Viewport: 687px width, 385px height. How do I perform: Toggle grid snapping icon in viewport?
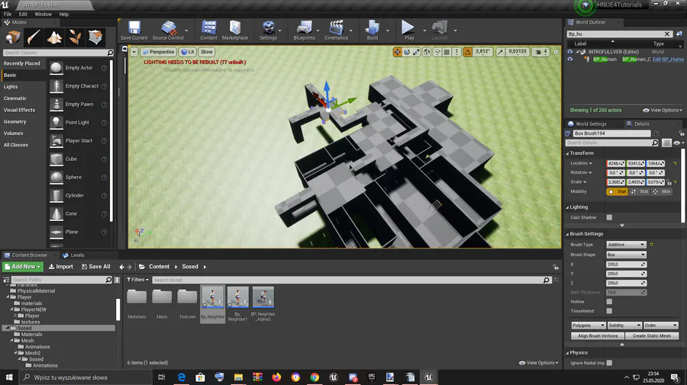tap(447, 52)
